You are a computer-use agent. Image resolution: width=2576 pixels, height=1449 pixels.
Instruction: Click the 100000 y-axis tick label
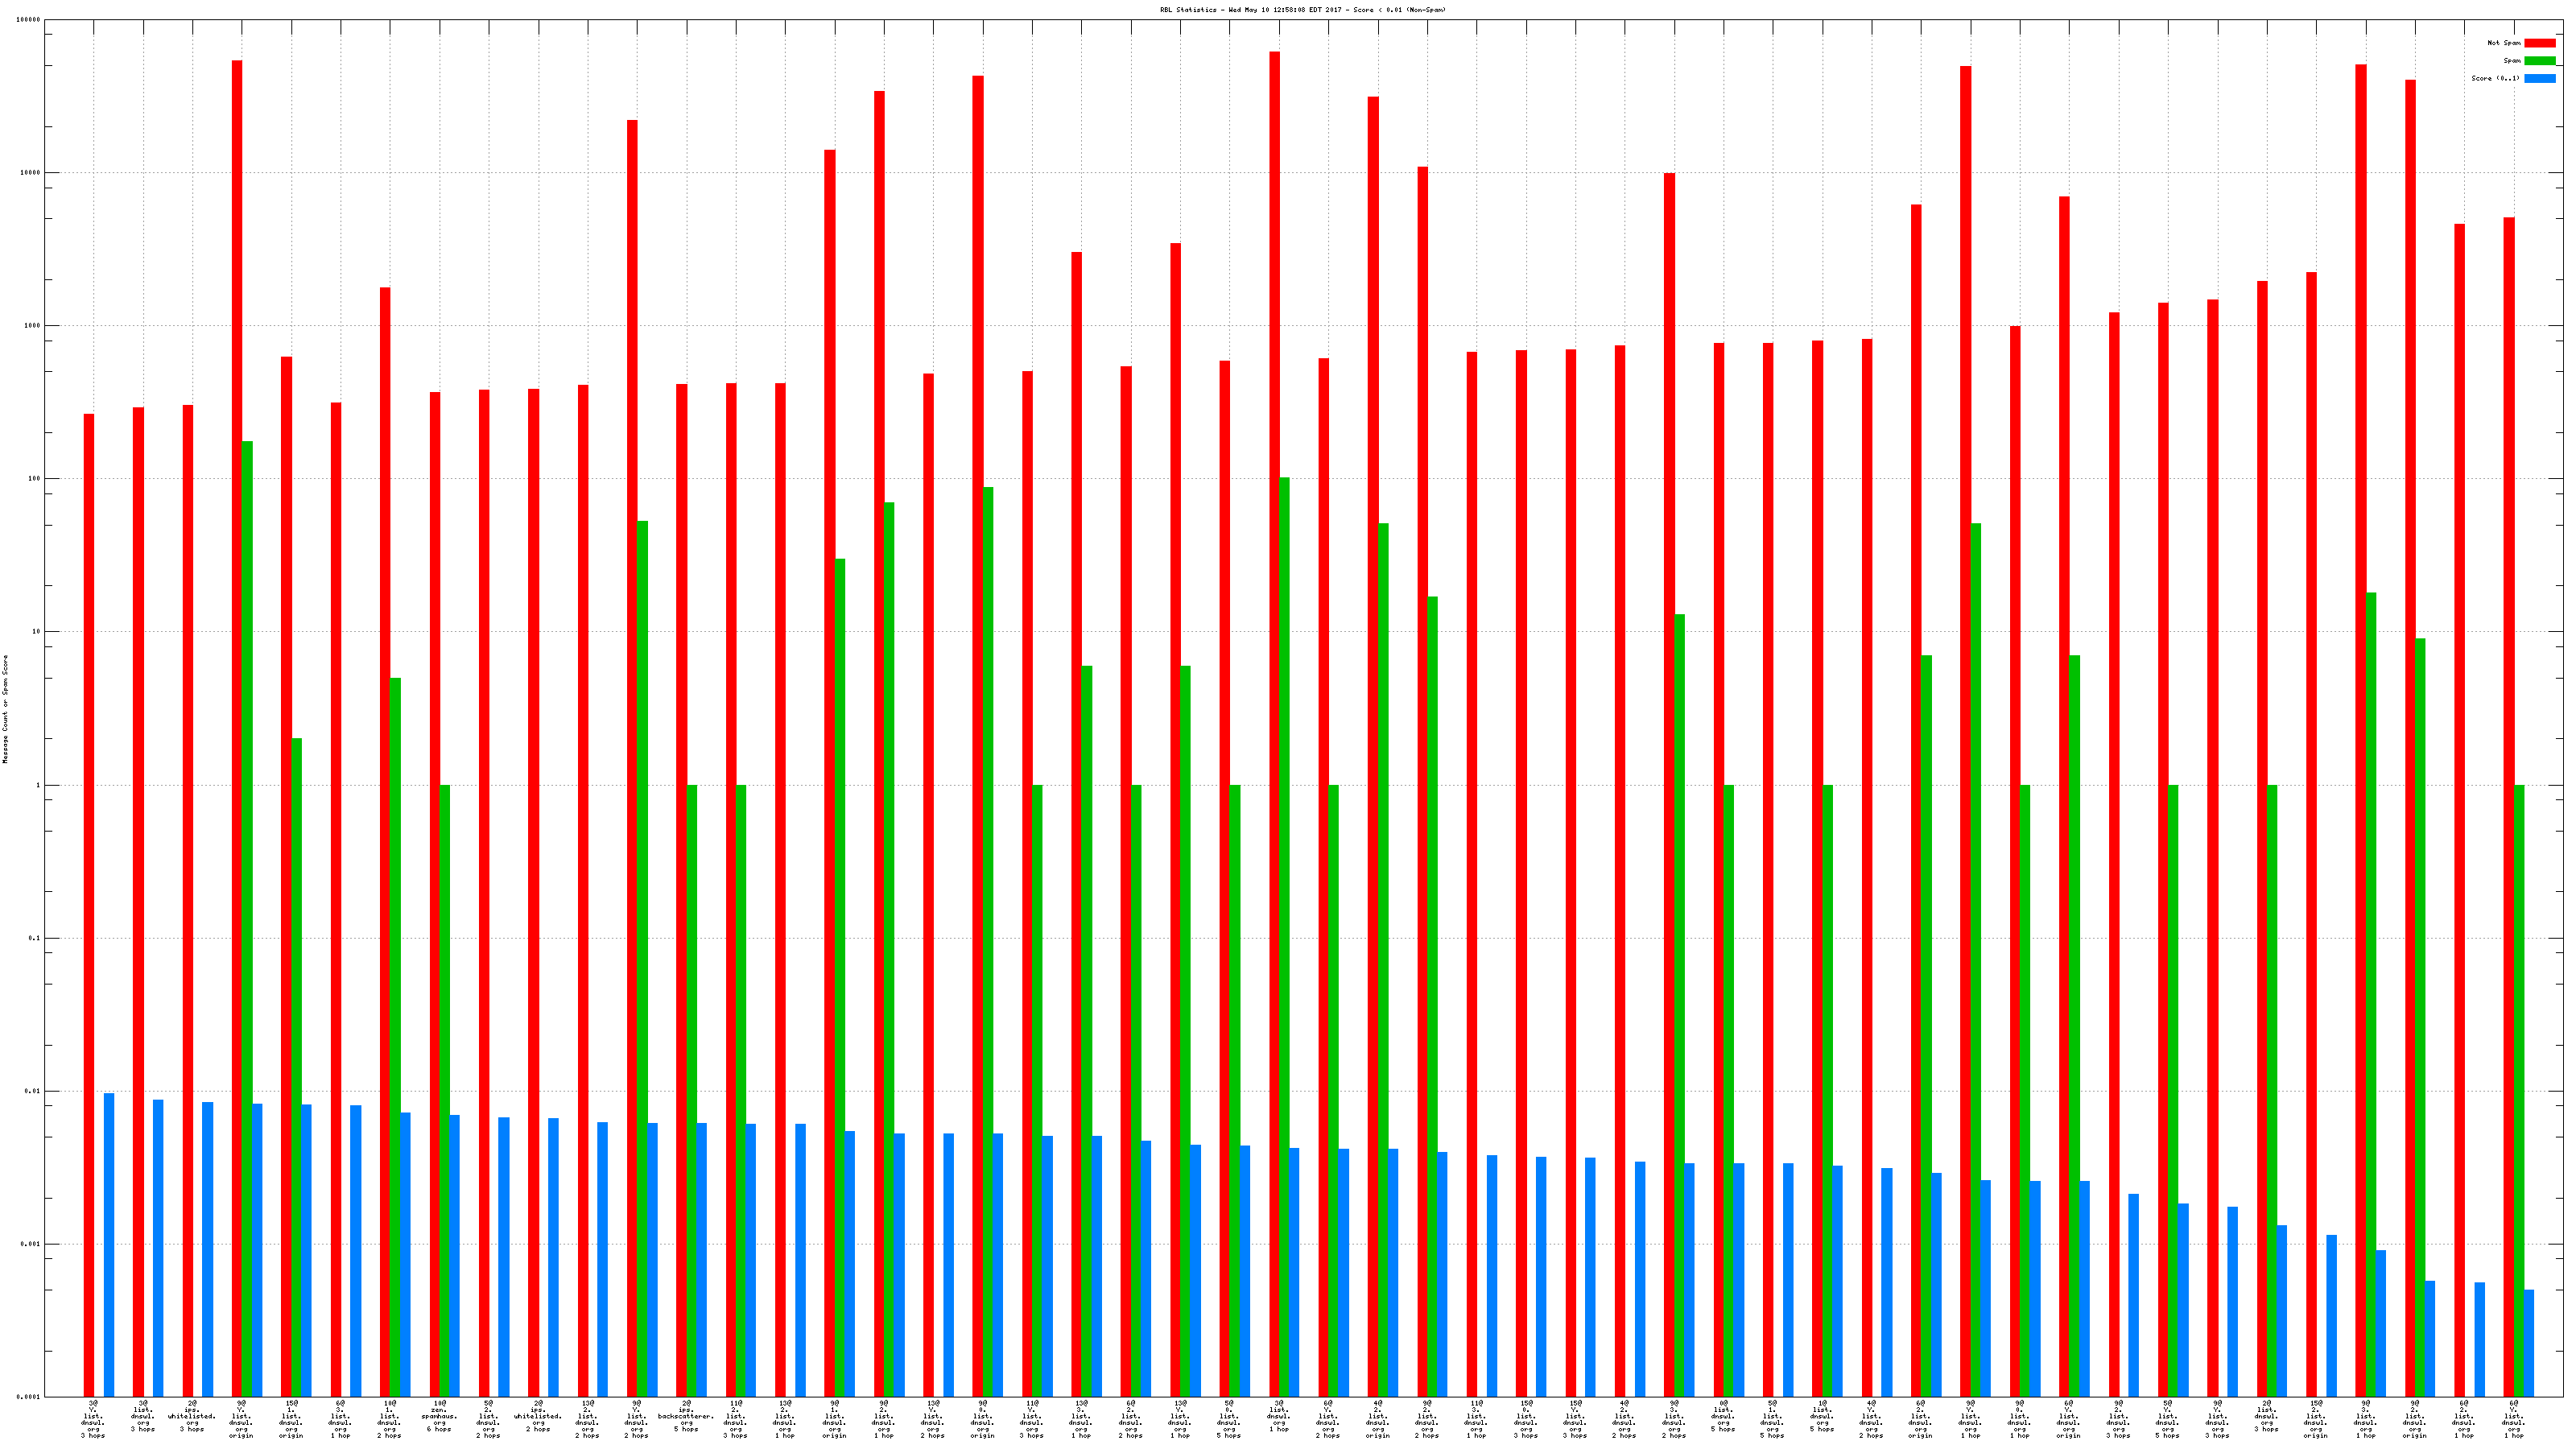pos(29,20)
